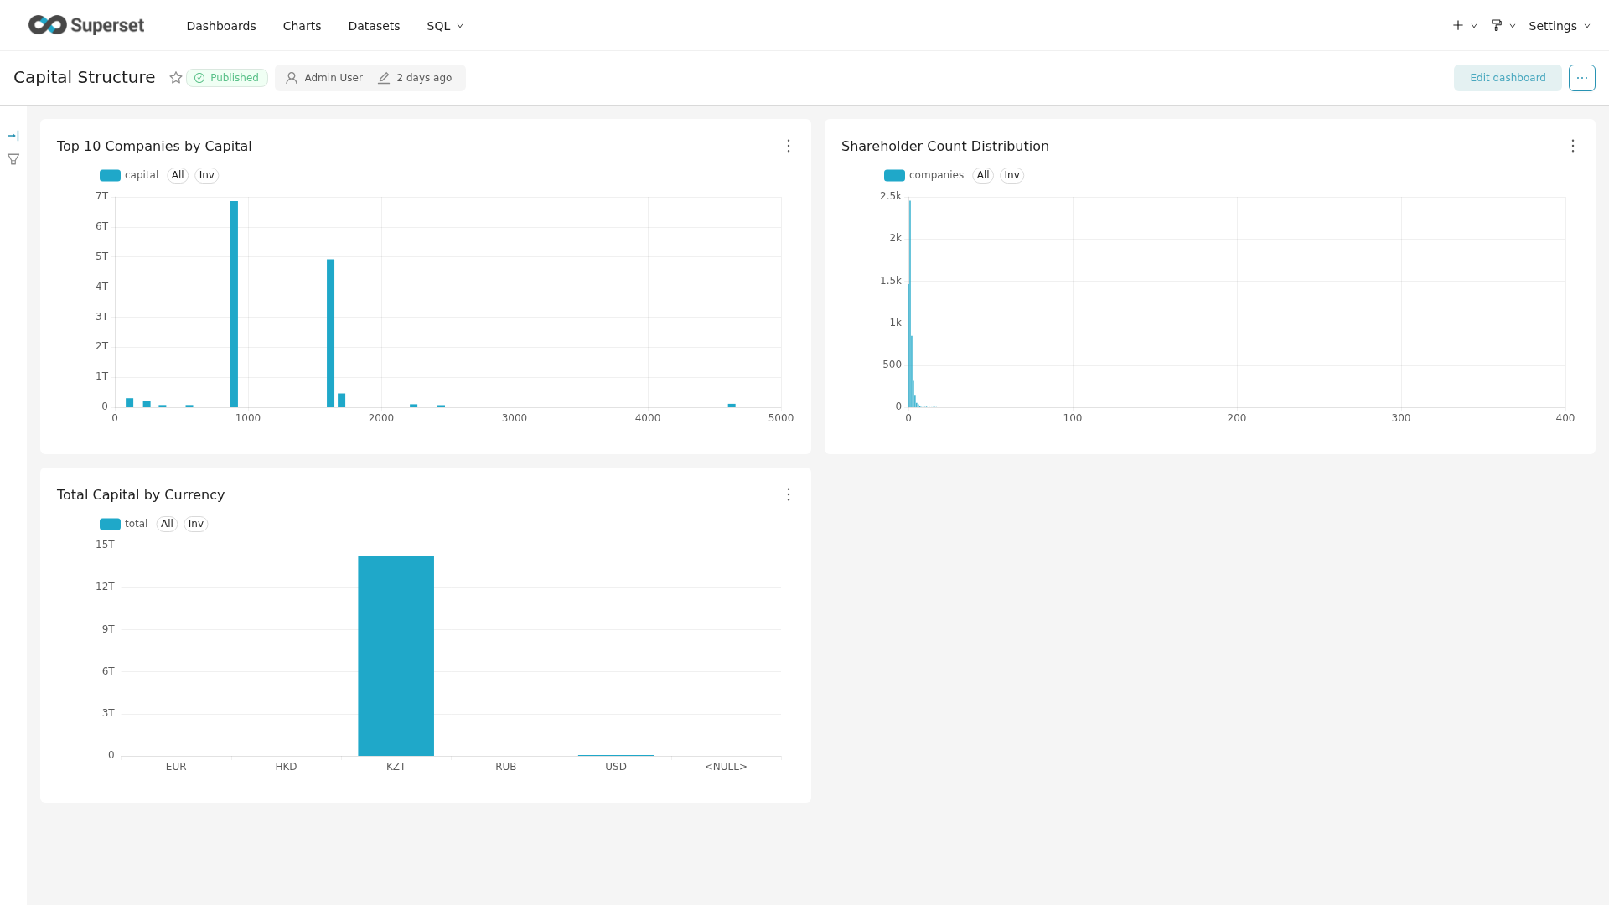
Task: Click the Published status badge
Action: (x=226, y=78)
